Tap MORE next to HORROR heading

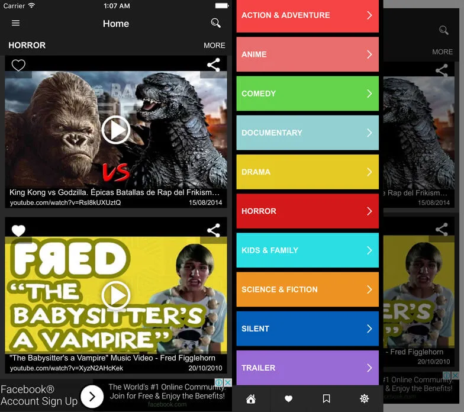(x=214, y=45)
